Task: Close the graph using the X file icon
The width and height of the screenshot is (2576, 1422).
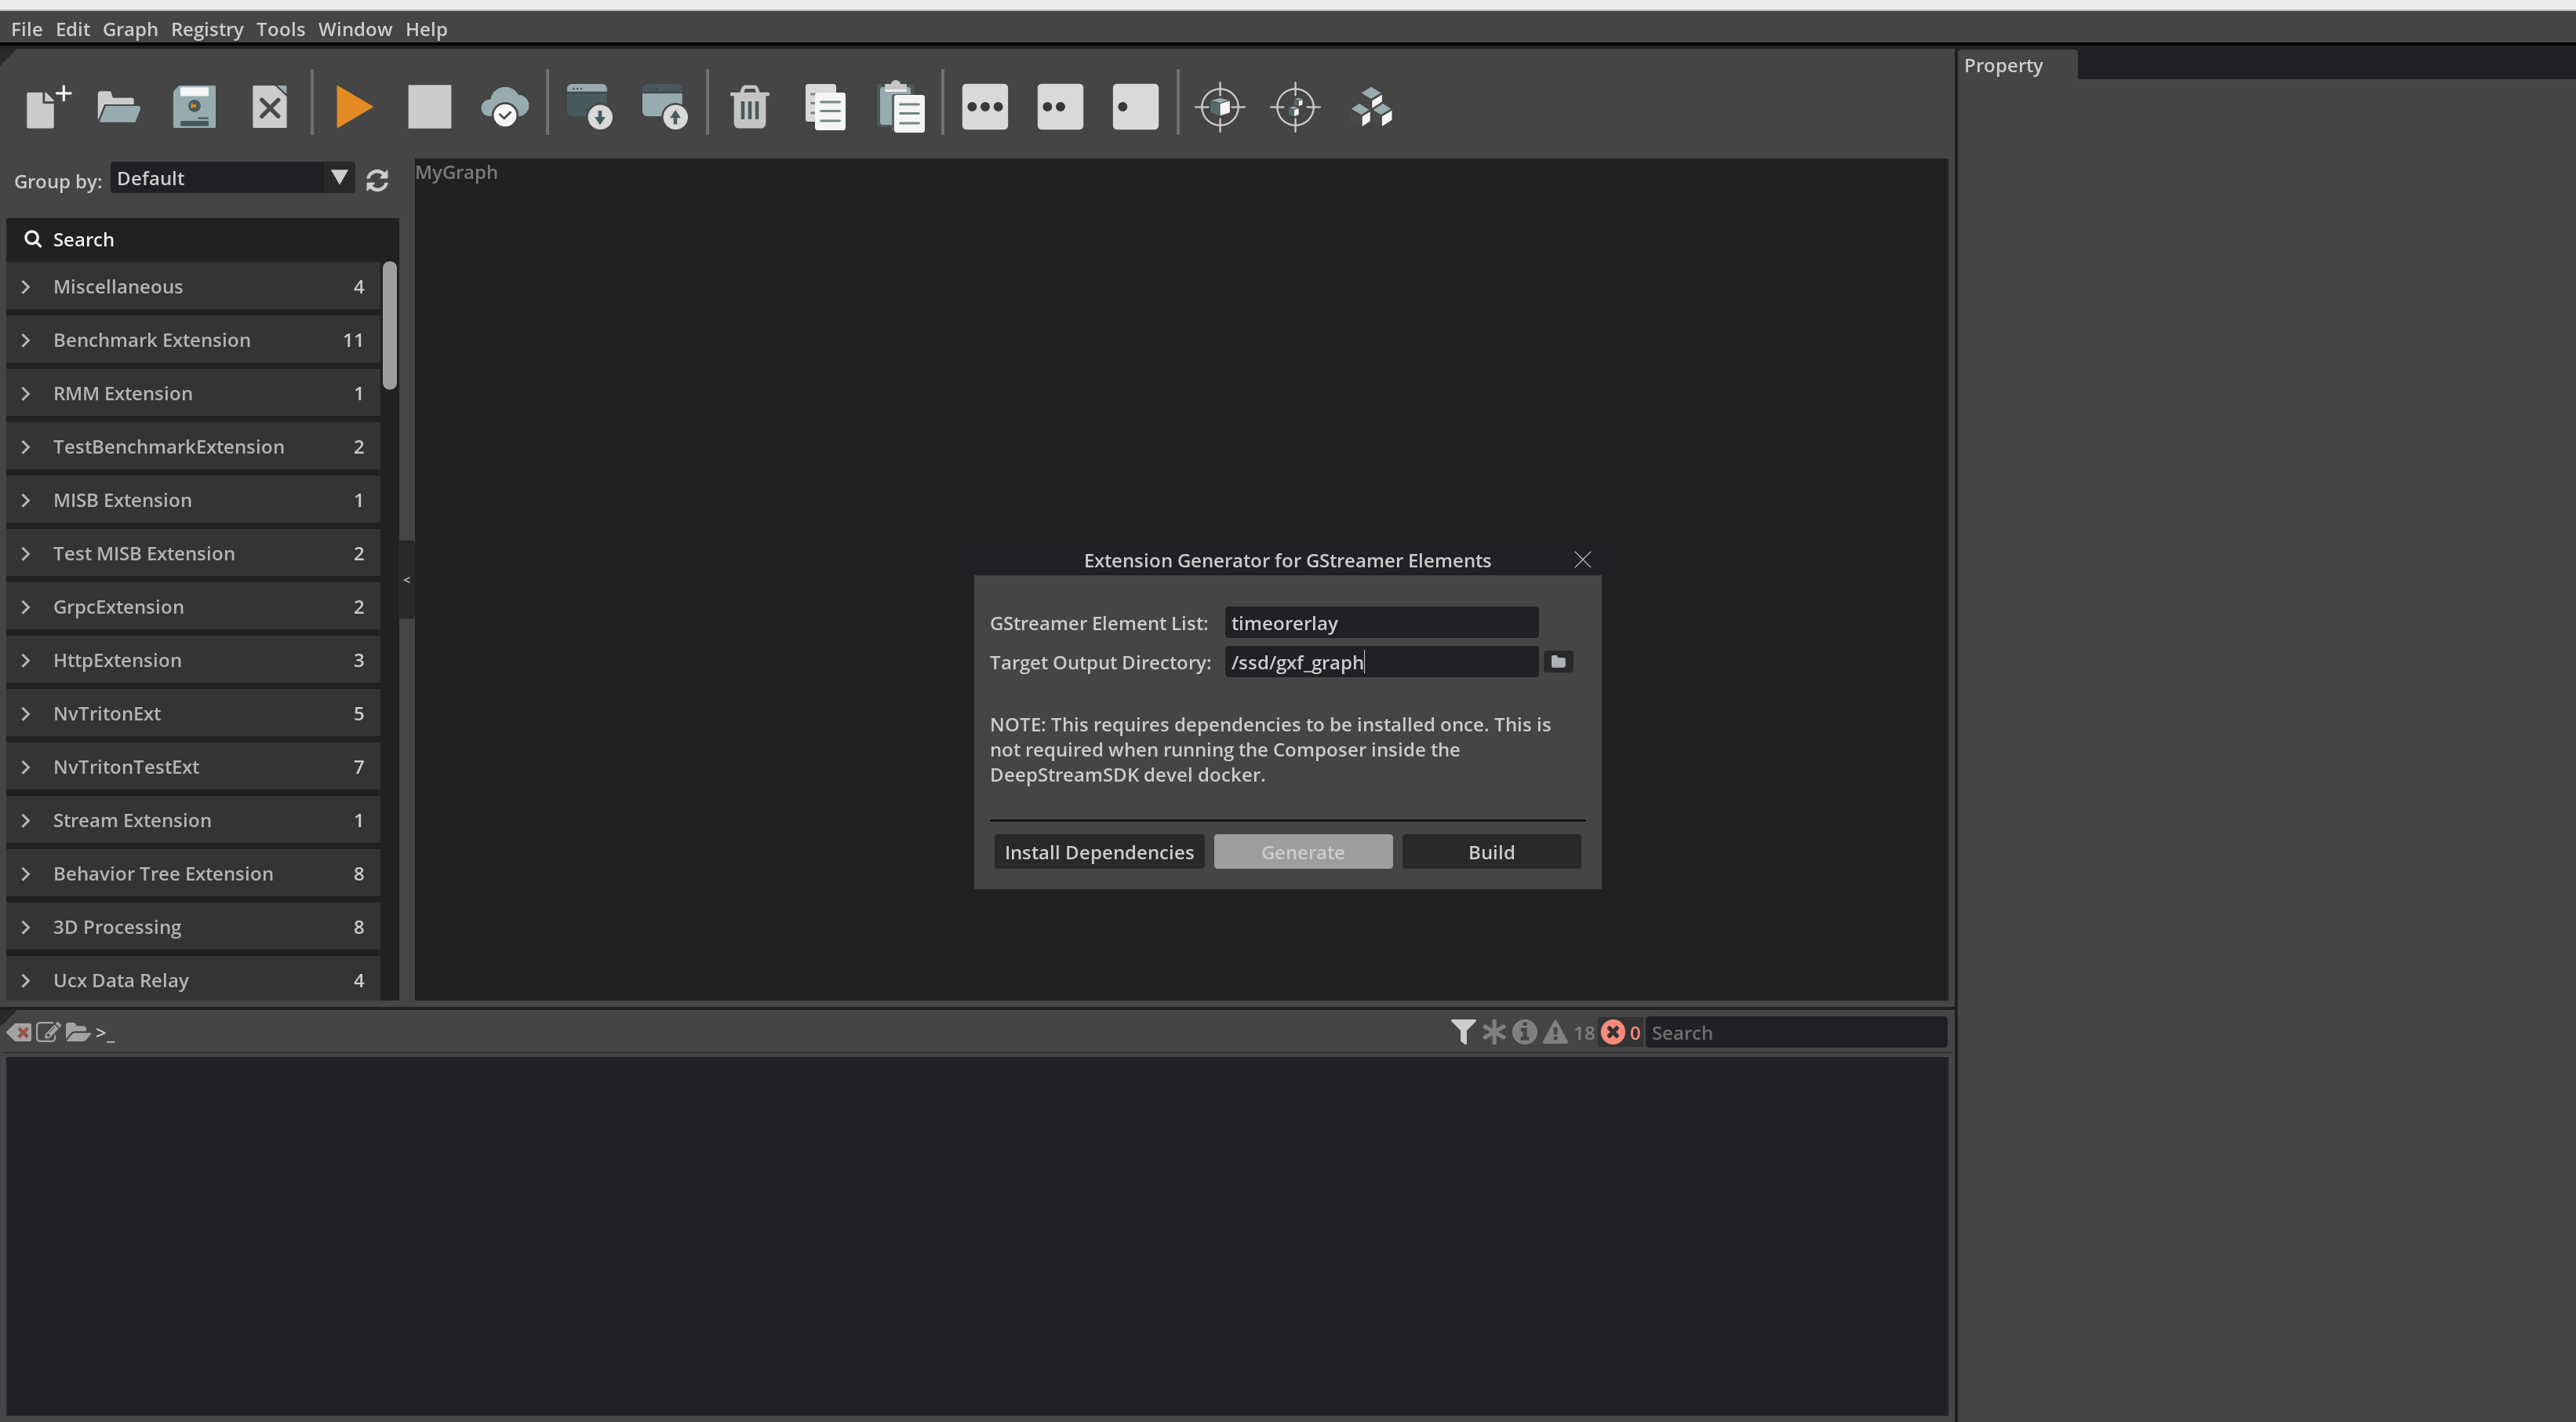Action: pos(270,107)
